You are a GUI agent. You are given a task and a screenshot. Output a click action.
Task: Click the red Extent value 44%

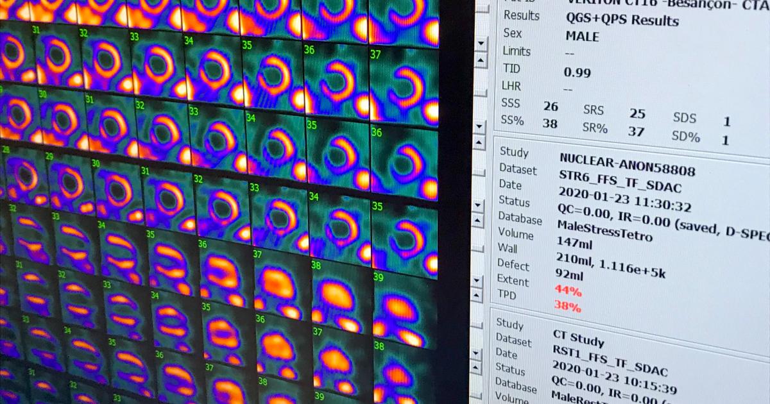tap(569, 292)
